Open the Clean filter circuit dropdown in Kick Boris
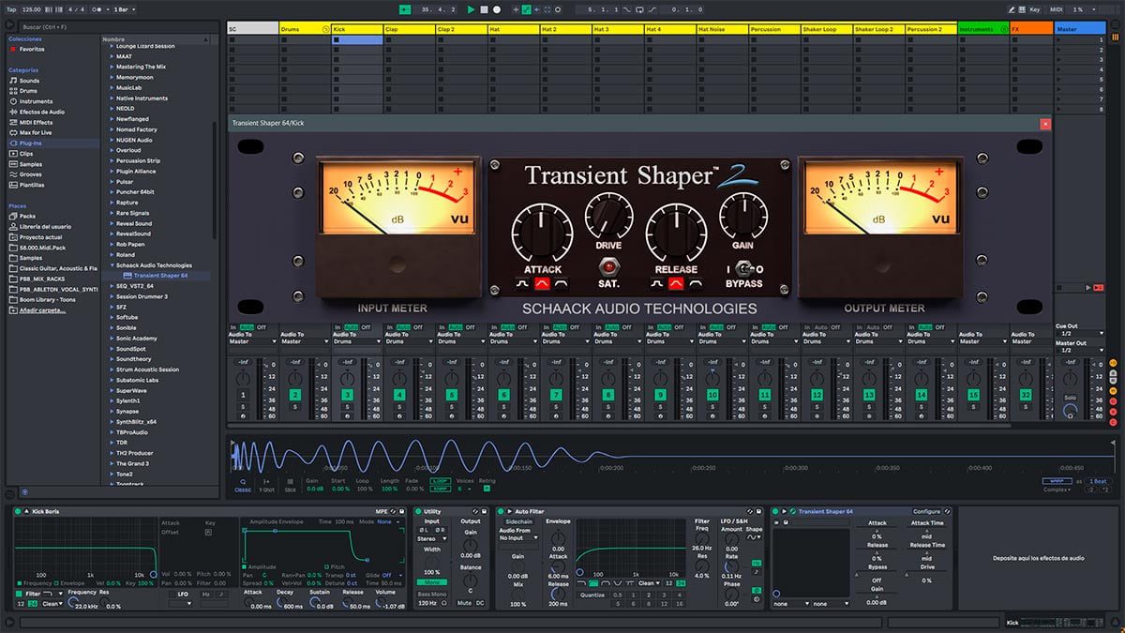 pyautogui.click(x=54, y=603)
